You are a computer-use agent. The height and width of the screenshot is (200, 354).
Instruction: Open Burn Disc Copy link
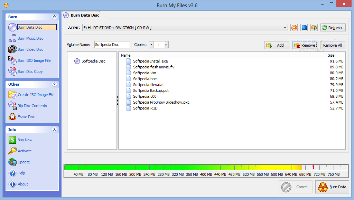(30, 72)
